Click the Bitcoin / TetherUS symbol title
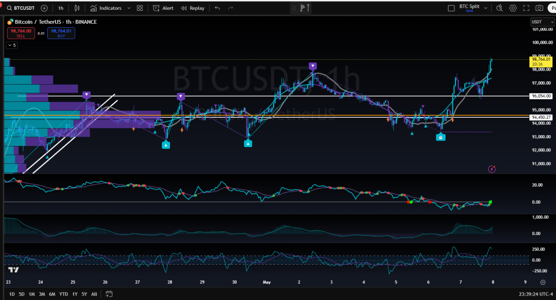556x300 pixels. click(56, 22)
